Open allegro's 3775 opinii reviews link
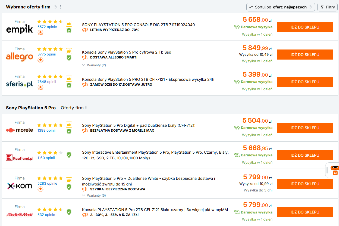 [47, 54]
